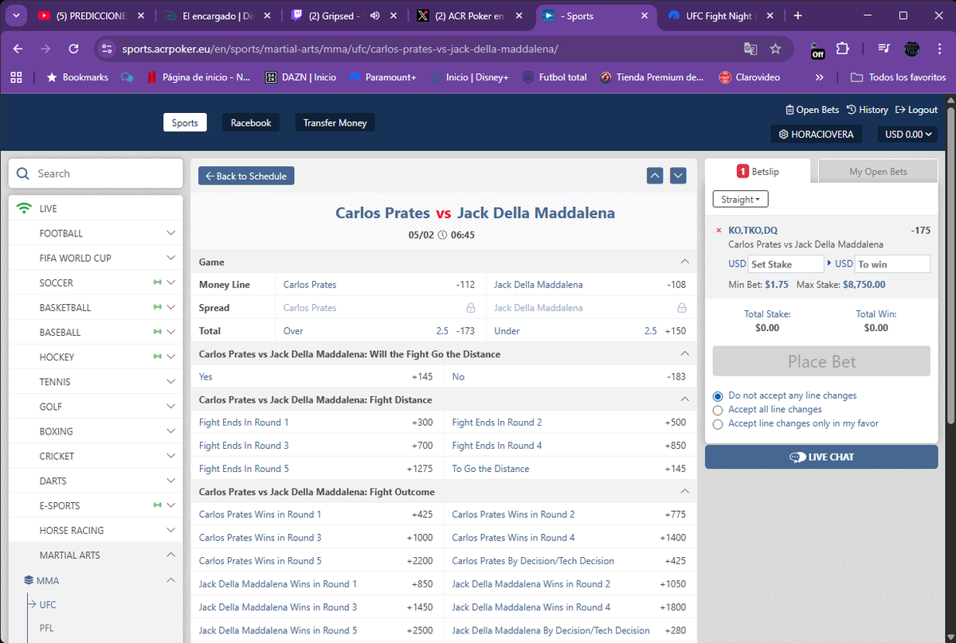Open the USD 0.00 balance dropdown

pos(909,134)
